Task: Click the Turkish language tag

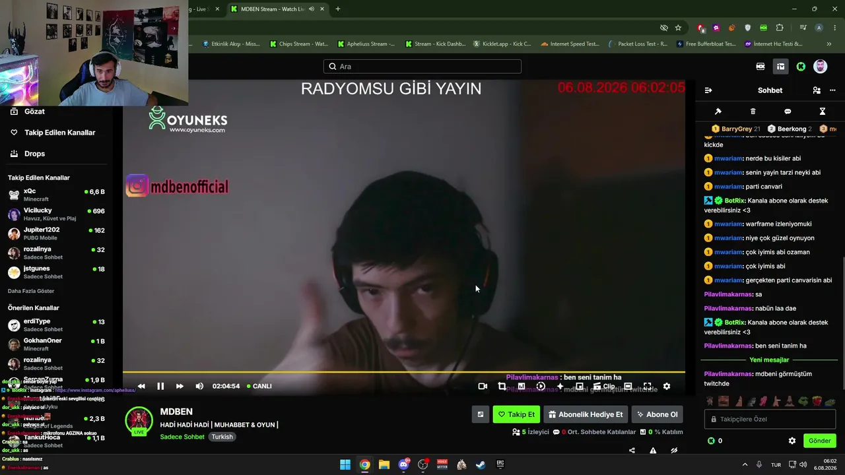Action: (x=222, y=437)
